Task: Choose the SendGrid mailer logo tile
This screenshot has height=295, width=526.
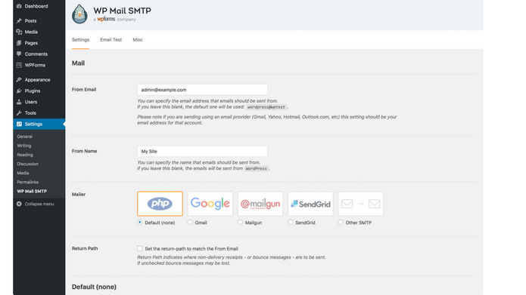Action: pos(310,204)
